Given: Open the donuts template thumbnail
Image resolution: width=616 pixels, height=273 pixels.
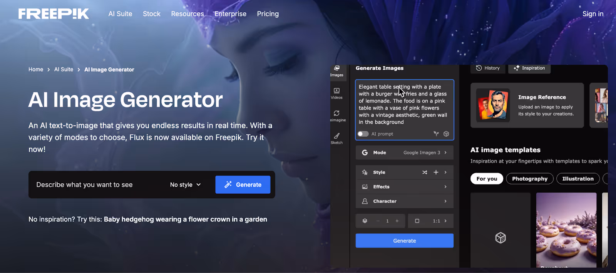Looking at the screenshot, I should [x=566, y=230].
